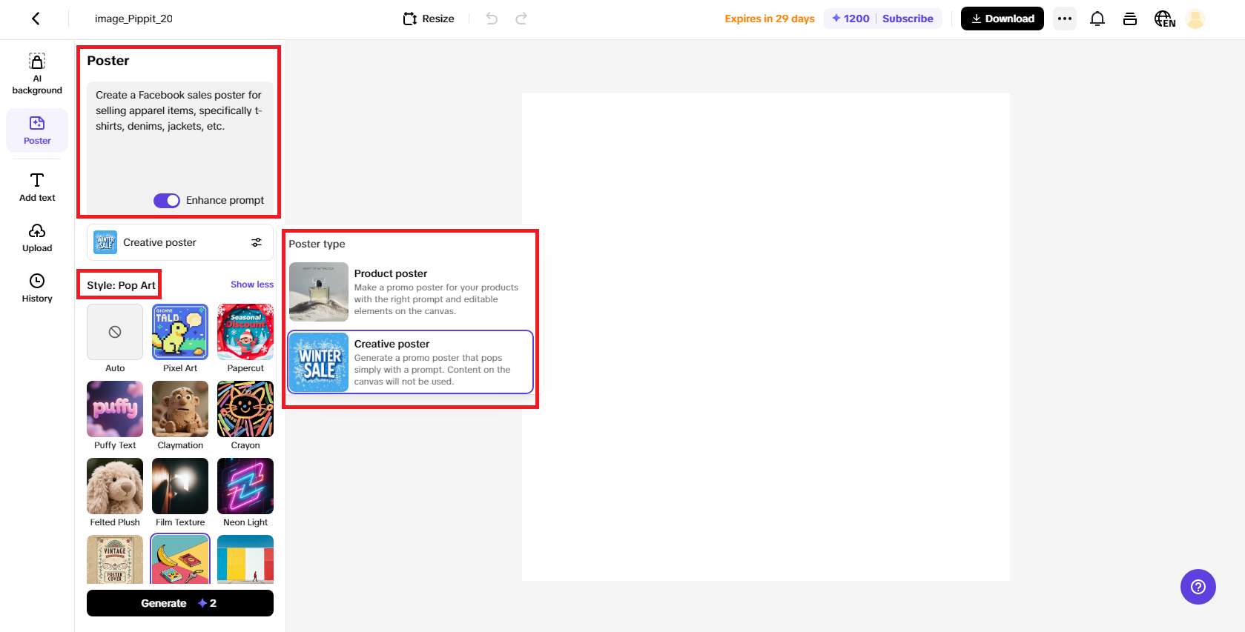Toggle the Enhance prompt switch
The image size is (1245, 632).
167,201
